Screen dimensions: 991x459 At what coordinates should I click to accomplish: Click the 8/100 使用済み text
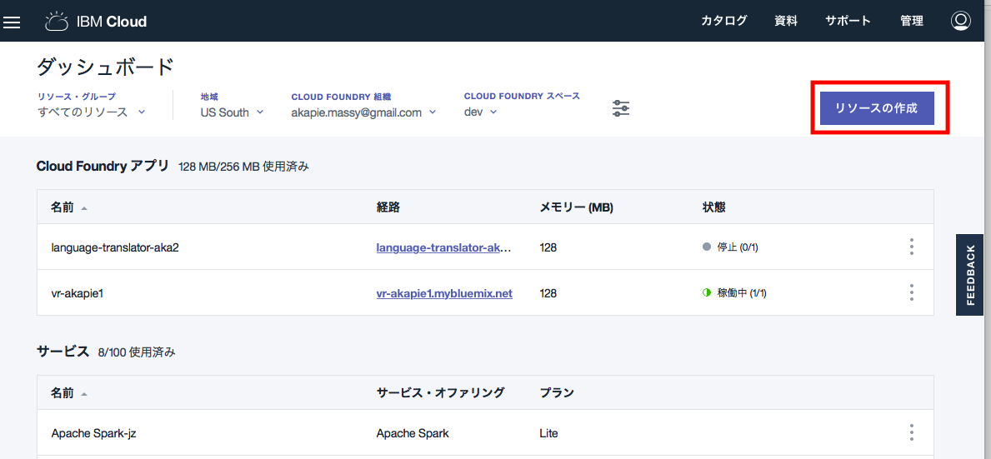click(x=138, y=353)
